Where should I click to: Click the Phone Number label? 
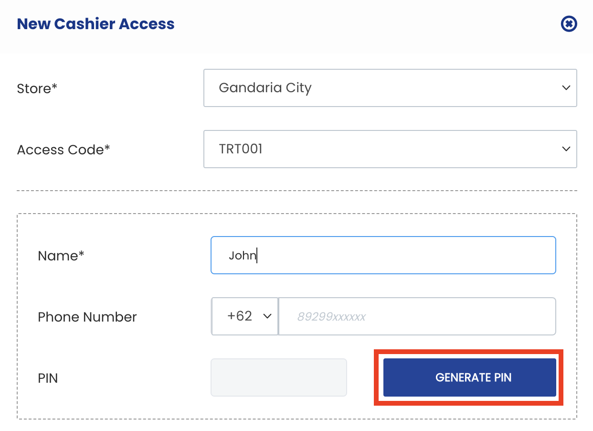tap(87, 317)
